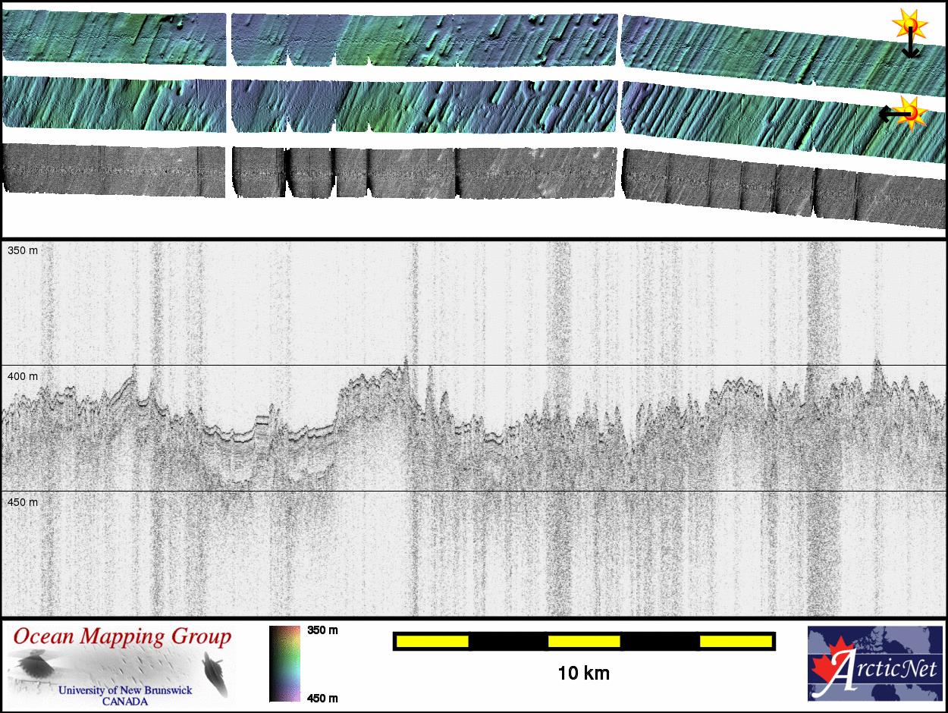Select the top-left colored bathymetry strip
The height and width of the screenshot is (713, 948).
click(114, 38)
